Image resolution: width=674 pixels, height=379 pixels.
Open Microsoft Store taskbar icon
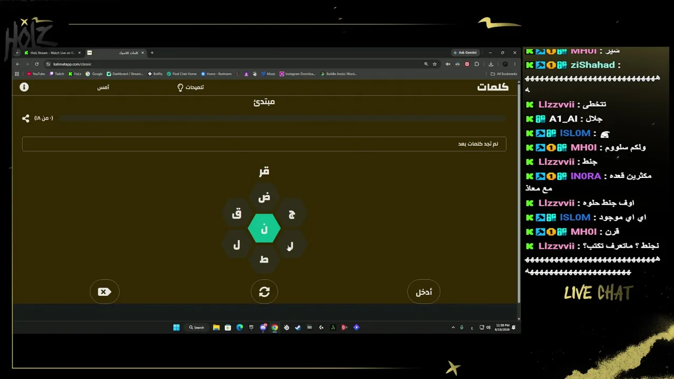tap(227, 327)
